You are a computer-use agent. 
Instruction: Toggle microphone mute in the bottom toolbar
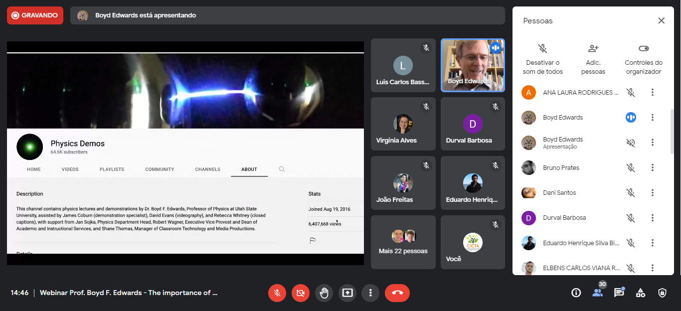(x=277, y=293)
